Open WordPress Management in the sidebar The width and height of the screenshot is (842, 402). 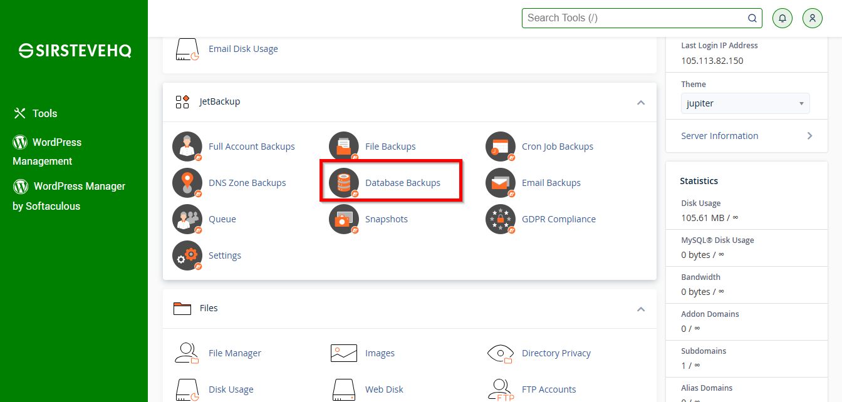coord(48,152)
